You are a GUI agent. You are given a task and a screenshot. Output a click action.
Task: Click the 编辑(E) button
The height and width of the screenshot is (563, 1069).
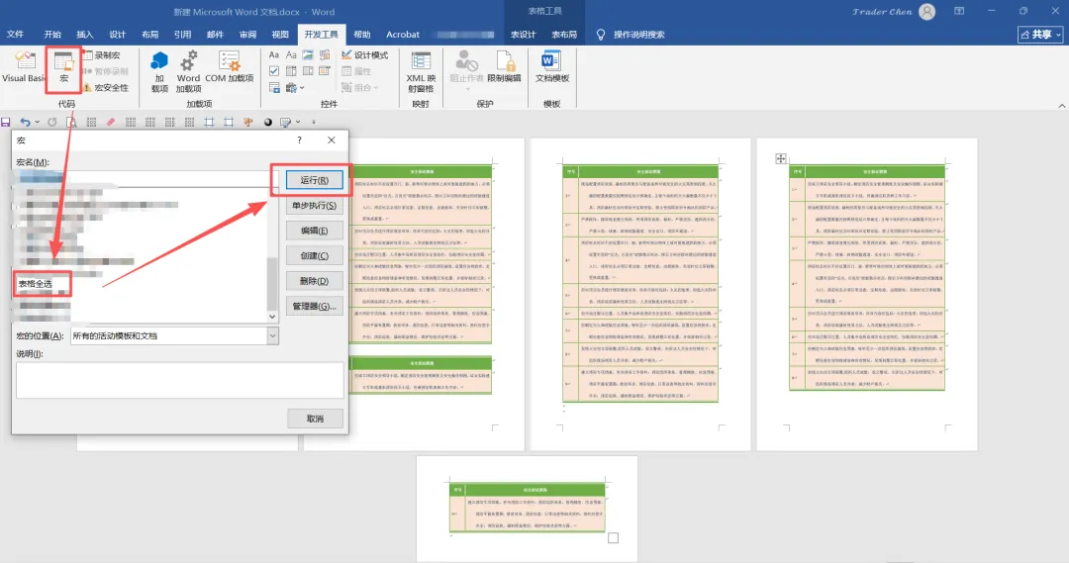(x=315, y=231)
